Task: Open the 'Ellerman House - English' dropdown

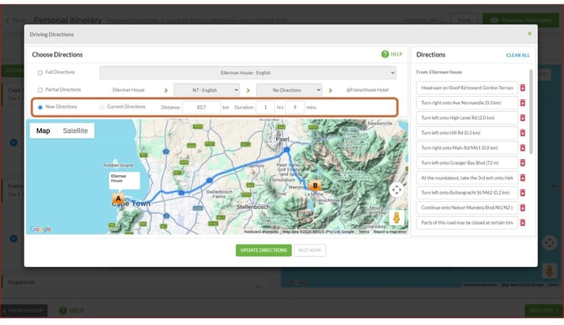Action: [x=247, y=72]
